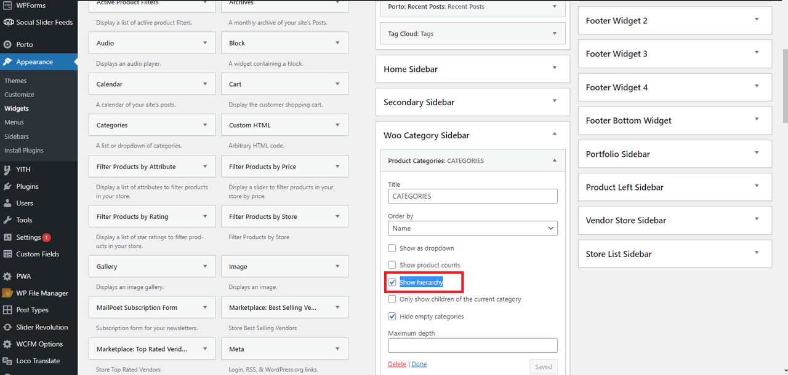The height and width of the screenshot is (375, 788).
Task: Expand Portfolio Sidebar area
Action: pos(757,154)
